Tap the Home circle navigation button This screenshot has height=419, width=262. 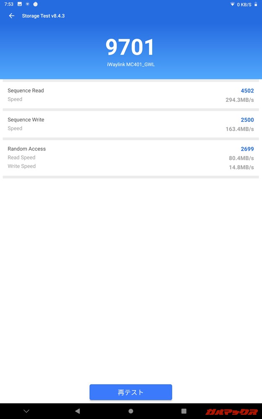pos(131,411)
